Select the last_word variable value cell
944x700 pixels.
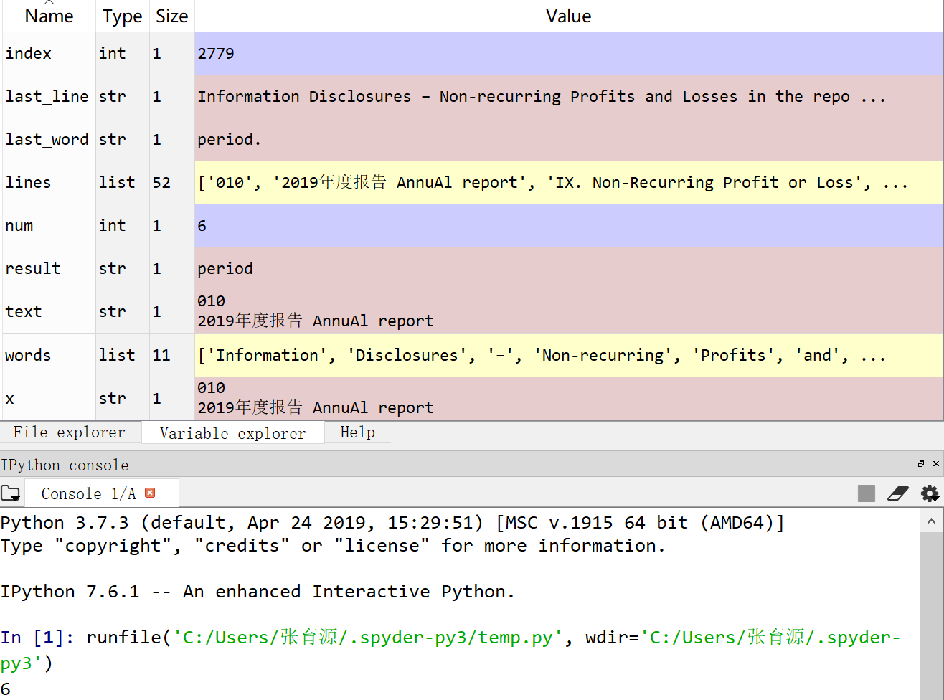coord(568,140)
